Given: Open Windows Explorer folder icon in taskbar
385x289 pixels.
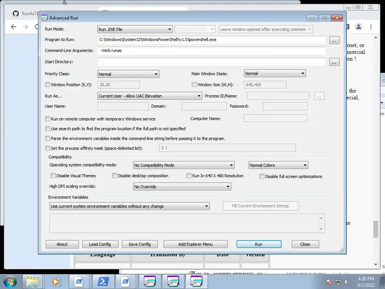Looking at the screenshot, I should [32, 282].
